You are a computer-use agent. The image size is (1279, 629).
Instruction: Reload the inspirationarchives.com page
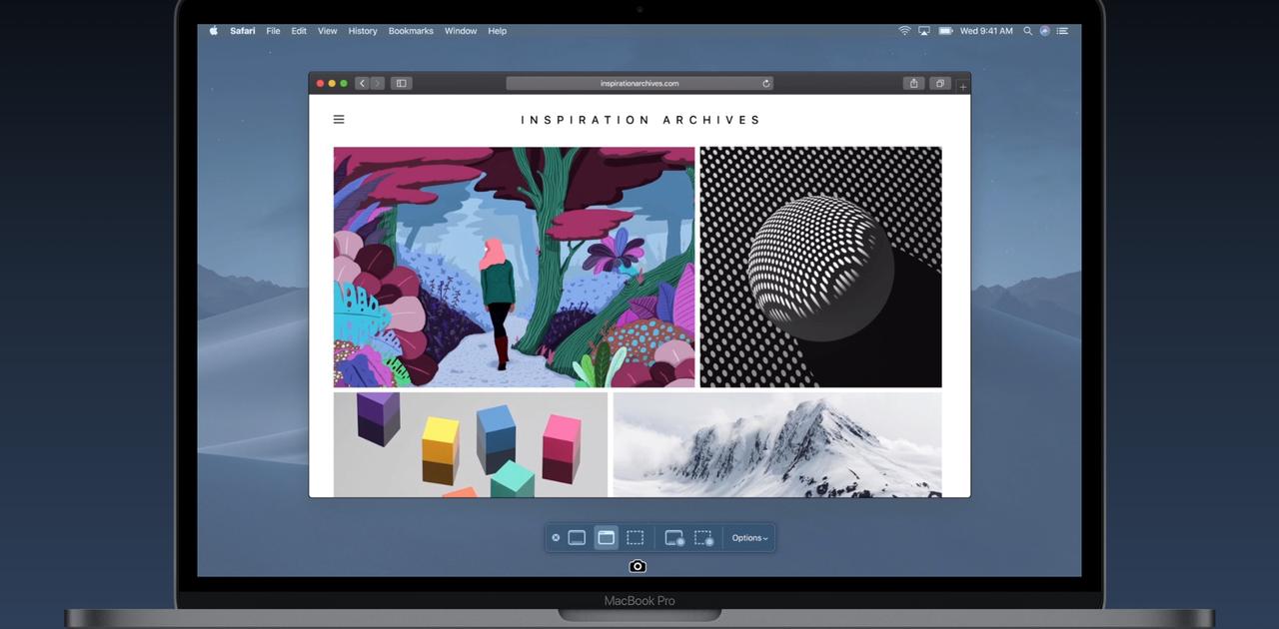(765, 83)
